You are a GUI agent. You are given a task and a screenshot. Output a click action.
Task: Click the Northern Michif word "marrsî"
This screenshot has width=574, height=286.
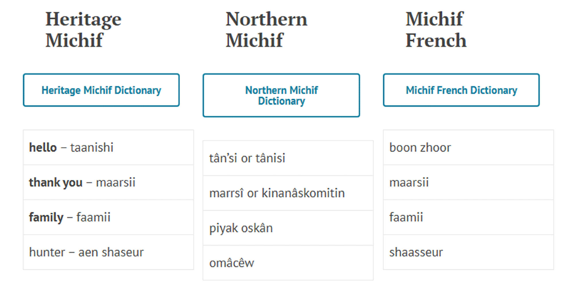[226, 193]
